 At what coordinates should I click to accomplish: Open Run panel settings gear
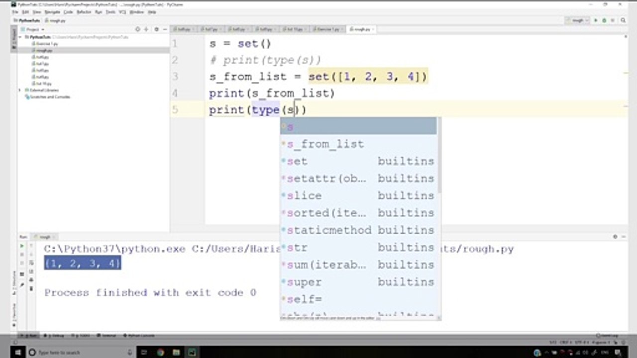click(x=615, y=237)
